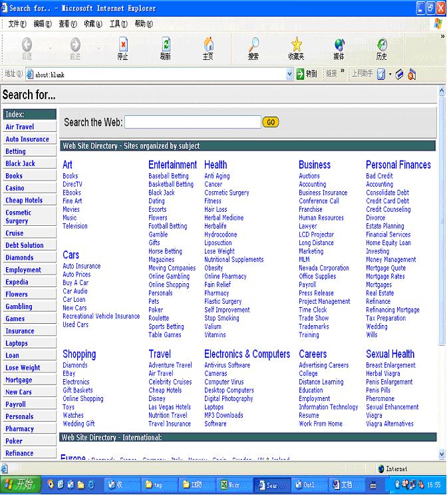Image resolution: width=447 pixels, height=495 pixels.
Task: Click the page icon in the address bar
Action: point(30,75)
